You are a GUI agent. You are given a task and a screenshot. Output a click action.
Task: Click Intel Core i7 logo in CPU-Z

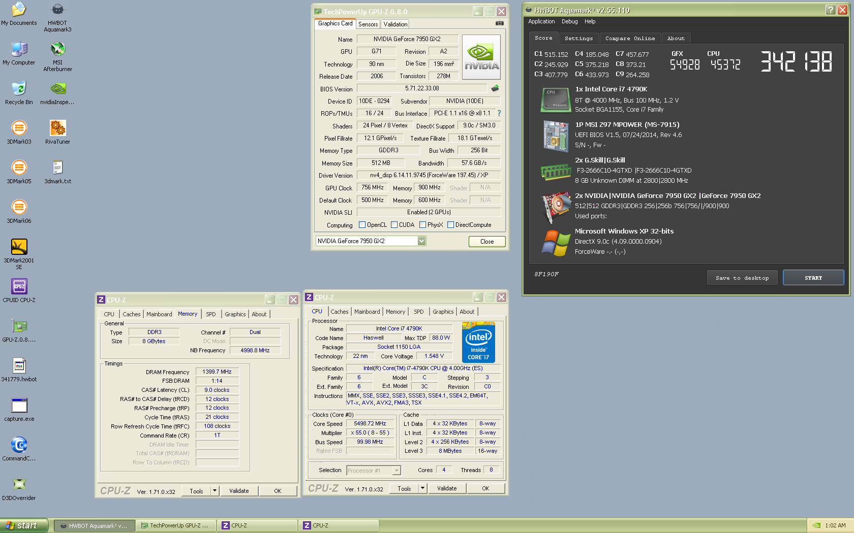(x=478, y=343)
